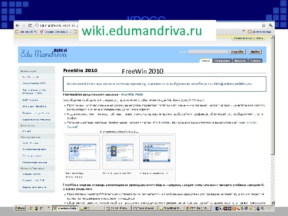This screenshot has width=288, height=216.
Task: Expand the quick launch overflow chevron
Action: (49, 208)
